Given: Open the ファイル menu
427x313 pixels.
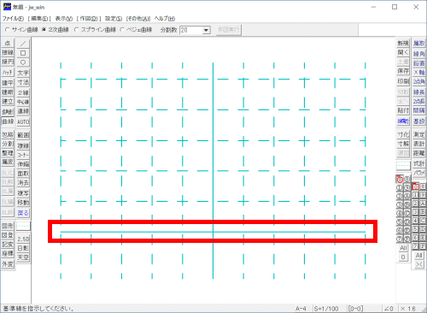Looking at the screenshot, I should pyautogui.click(x=13, y=19).
